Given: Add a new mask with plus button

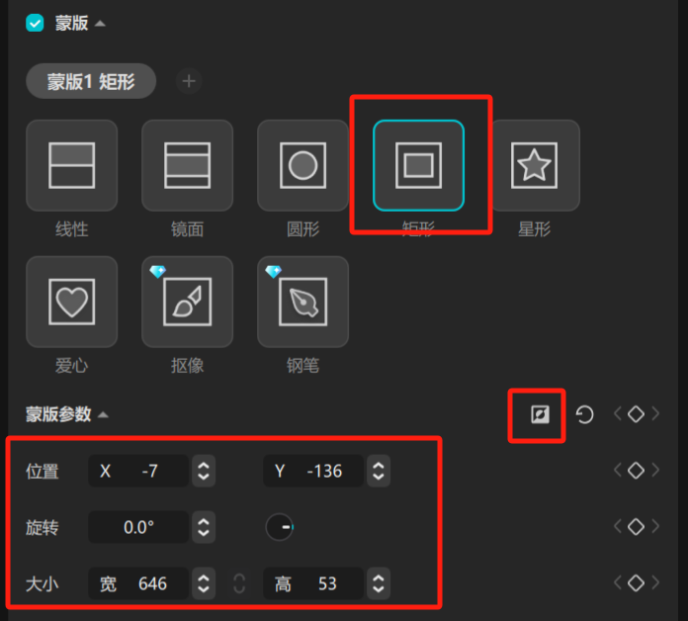Looking at the screenshot, I should tap(189, 81).
